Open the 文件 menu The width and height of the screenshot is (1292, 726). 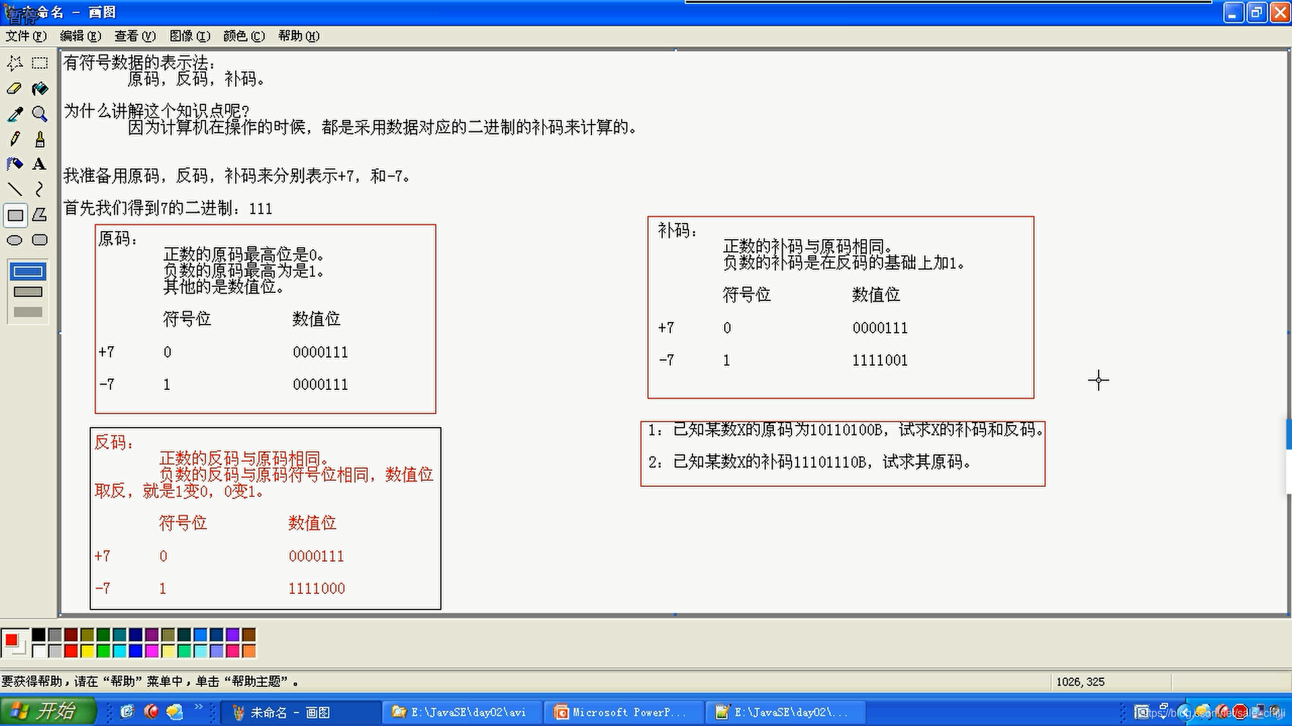(x=26, y=36)
